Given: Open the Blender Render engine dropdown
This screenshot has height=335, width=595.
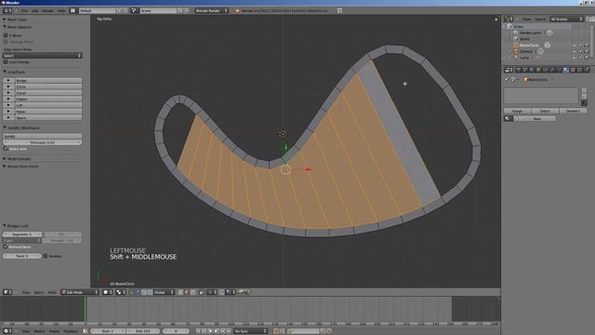Looking at the screenshot, I should pos(211,10).
